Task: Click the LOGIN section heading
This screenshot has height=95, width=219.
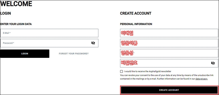Action: [6, 13]
